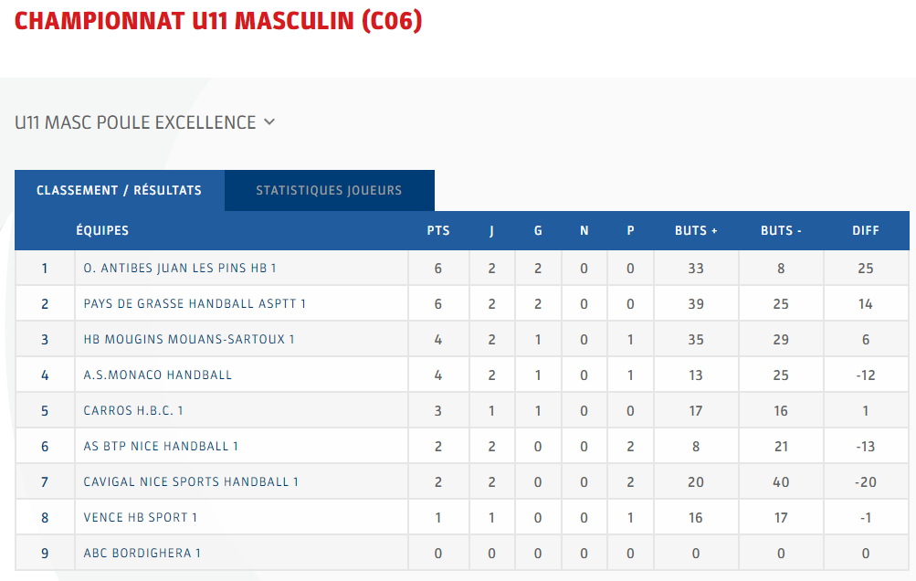
Task: Expand the U11 MASC POULE EXCELLENCE dropdown chevron
Action: pos(269,122)
